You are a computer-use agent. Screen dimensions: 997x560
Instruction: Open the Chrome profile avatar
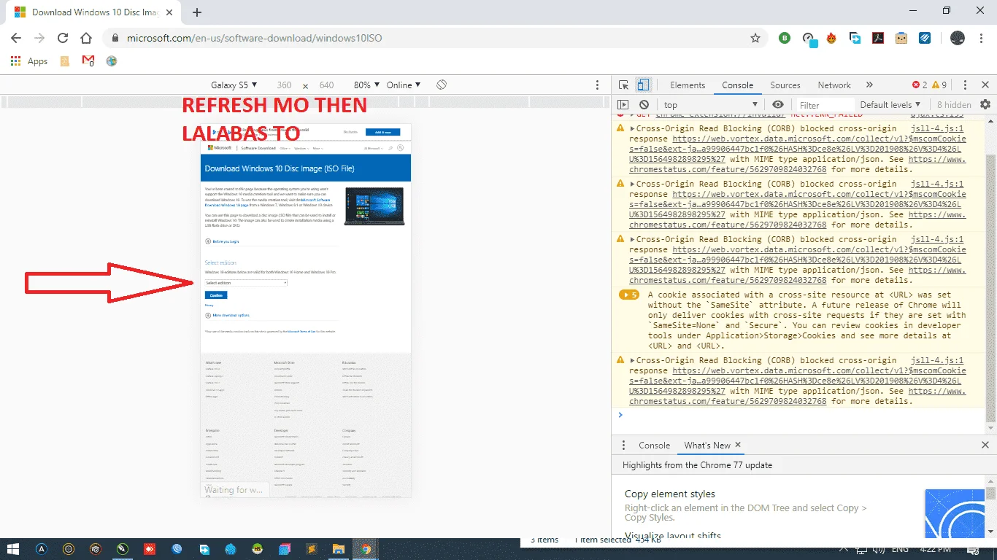click(958, 38)
